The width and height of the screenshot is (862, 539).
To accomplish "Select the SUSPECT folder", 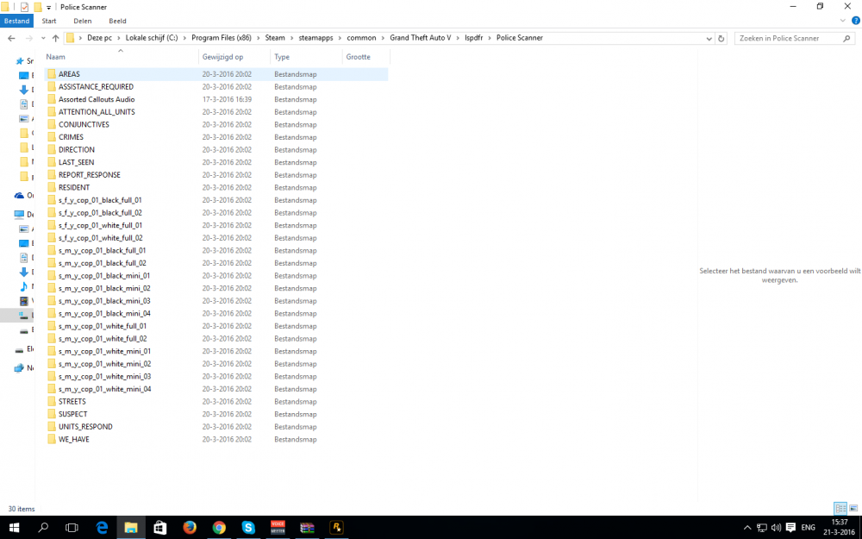I will point(72,414).
